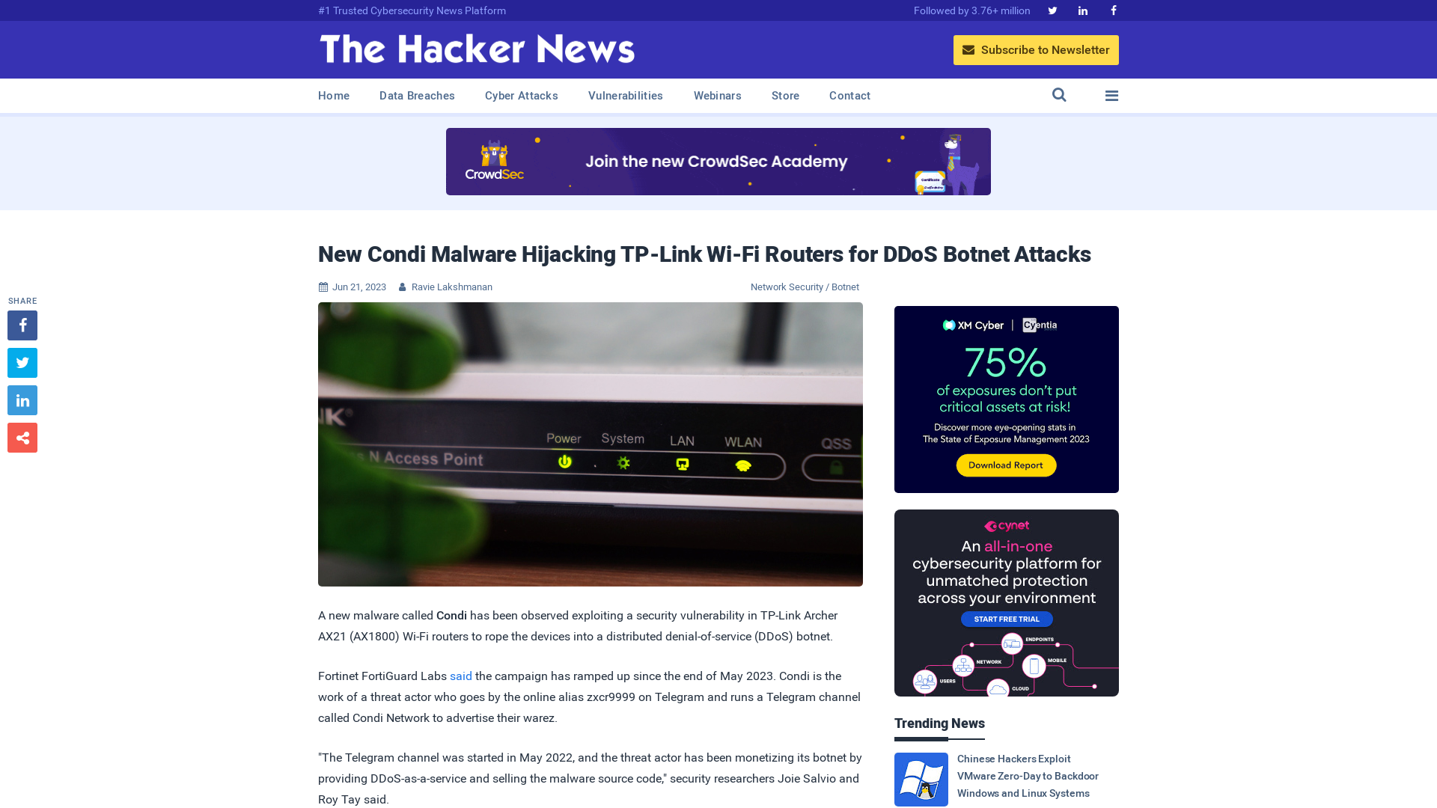
Task: Click the LinkedIn share icon on sidebar
Action: pyautogui.click(x=22, y=400)
